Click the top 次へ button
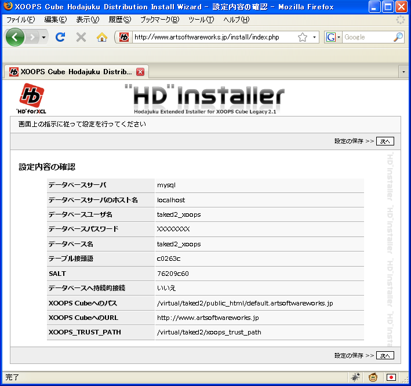This screenshot has width=411, height=386. click(x=385, y=141)
